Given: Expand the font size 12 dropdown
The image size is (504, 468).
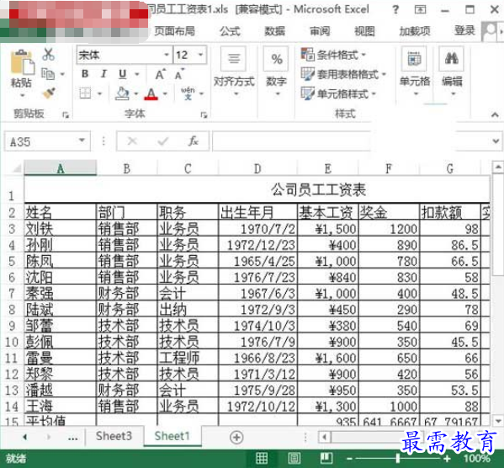Looking at the screenshot, I should click(x=200, y=55).
